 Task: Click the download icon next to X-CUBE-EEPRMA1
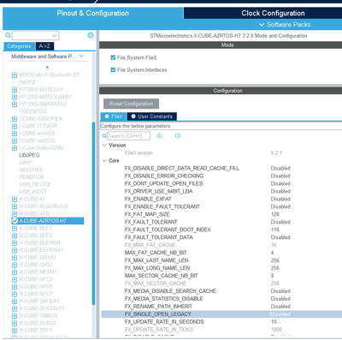pos(15,250)
